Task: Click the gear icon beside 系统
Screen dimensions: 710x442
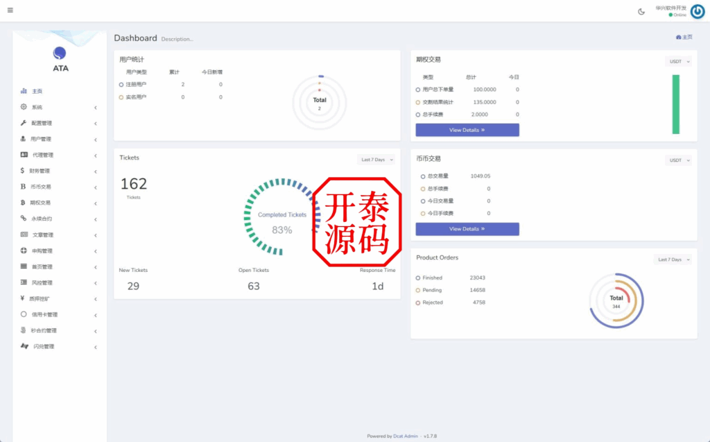Action: coord(24,107)
